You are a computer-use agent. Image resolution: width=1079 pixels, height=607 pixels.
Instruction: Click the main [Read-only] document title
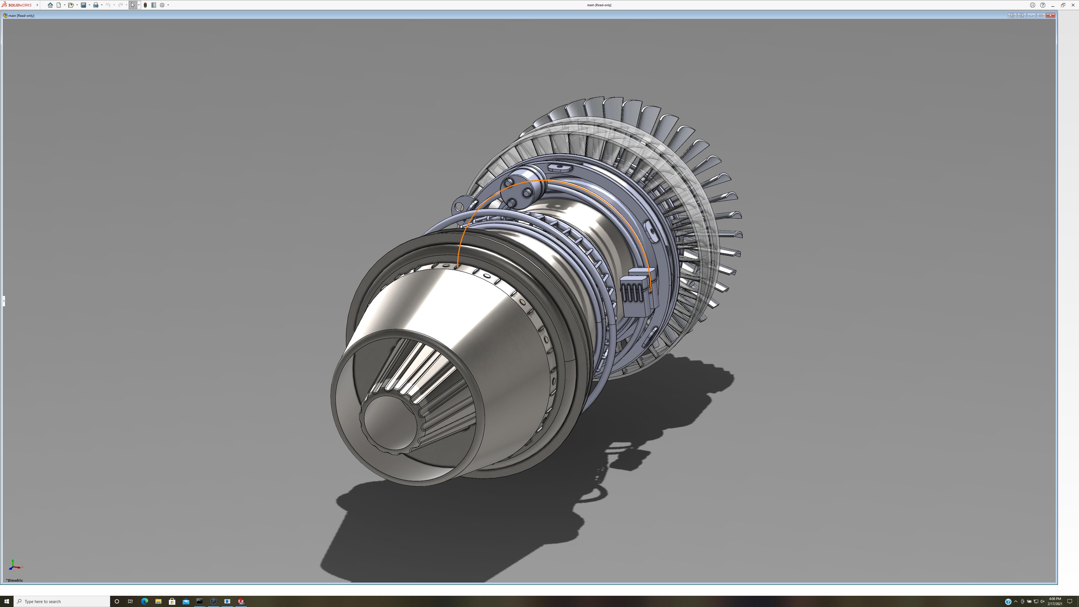[21, 15]
